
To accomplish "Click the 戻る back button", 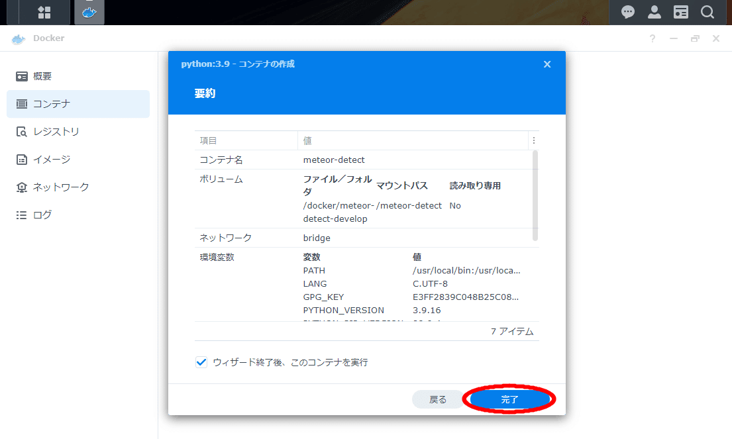I will click(437, 399).
